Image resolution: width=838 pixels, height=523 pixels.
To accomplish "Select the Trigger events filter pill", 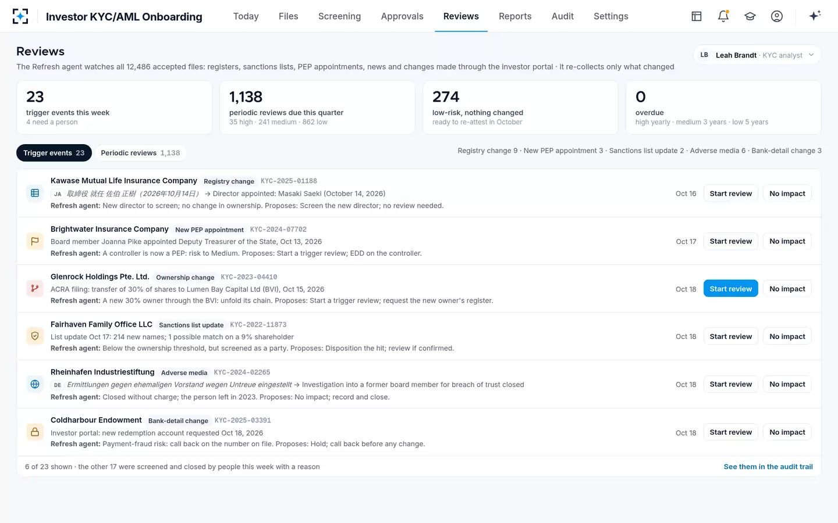I will (x=54, y=153).
